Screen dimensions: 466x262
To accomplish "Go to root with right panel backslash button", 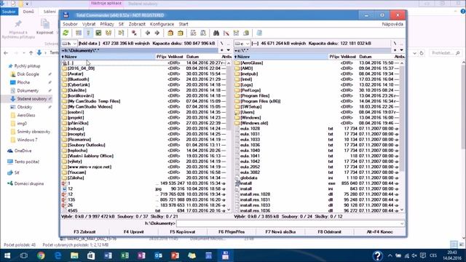I will coord(395,44).
